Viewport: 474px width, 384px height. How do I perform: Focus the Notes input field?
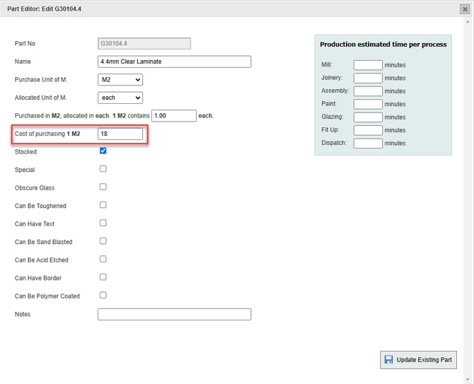174,314
